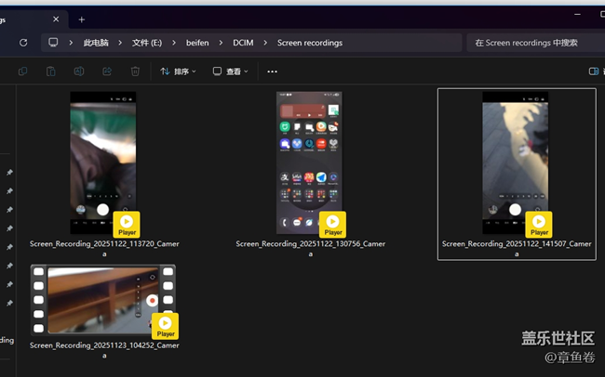605x377 pixels.
Task: Select Screen_Recording_20251122_130756 video thumbnail
Action: [309, 162]
